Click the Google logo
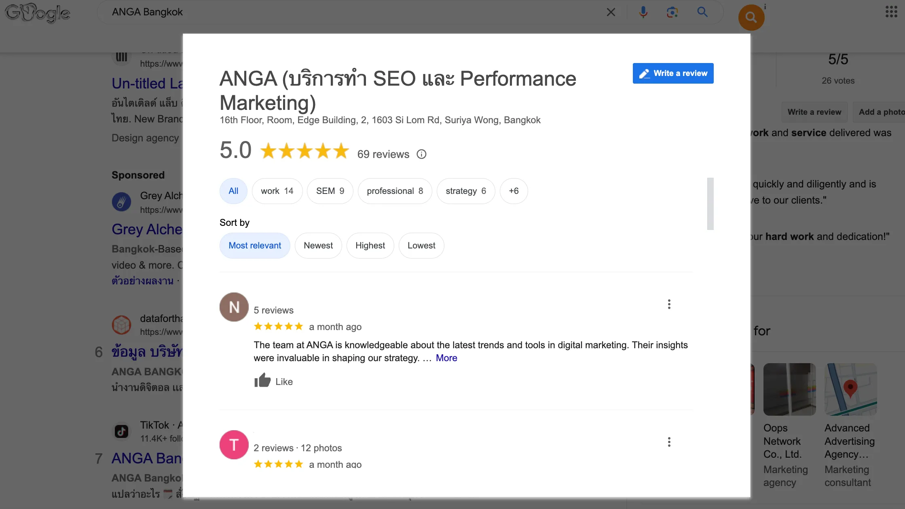Image resolution: width=905 pixels, height=509 pixels. tap(37, 13)
